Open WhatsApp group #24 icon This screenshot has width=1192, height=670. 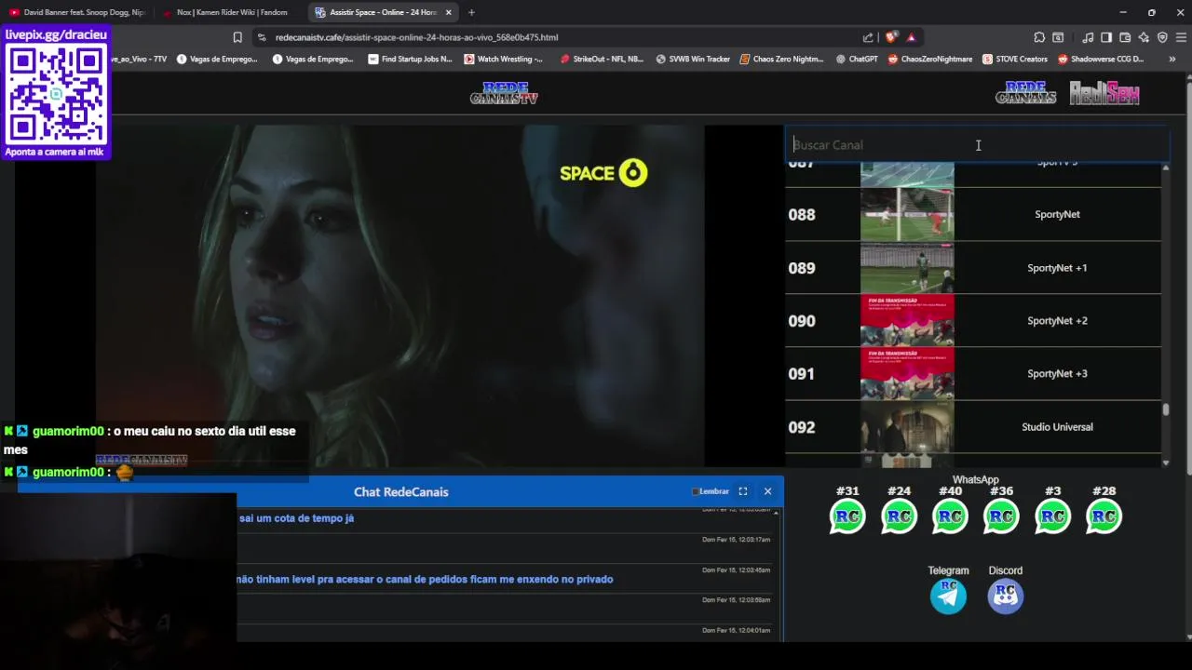pos(899,516)
